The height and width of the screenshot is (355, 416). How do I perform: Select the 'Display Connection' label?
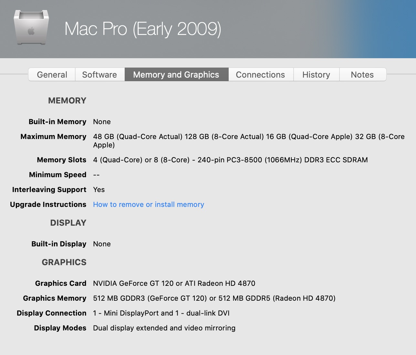52,313
